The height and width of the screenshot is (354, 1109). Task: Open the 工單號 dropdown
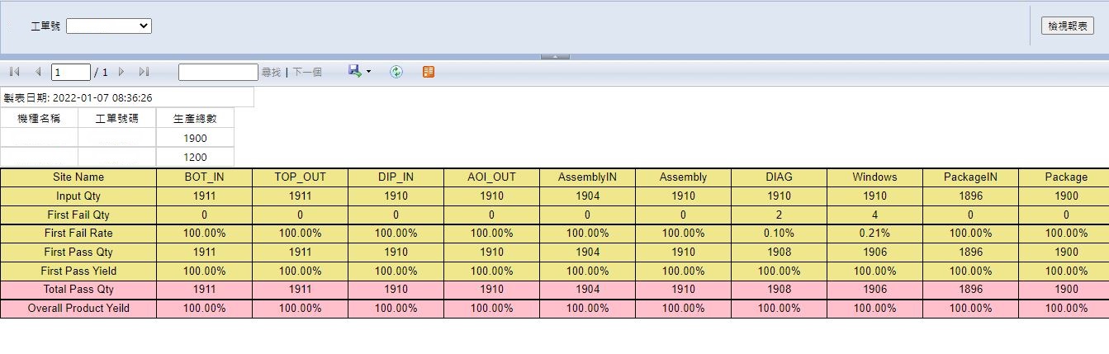[x=109, y=26]
